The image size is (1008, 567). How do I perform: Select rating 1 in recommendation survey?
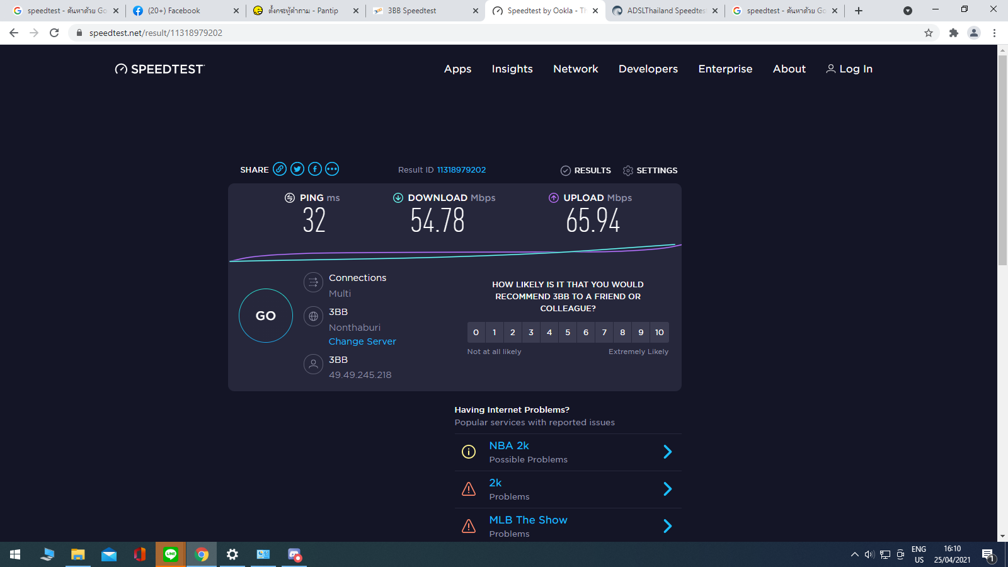495,333
